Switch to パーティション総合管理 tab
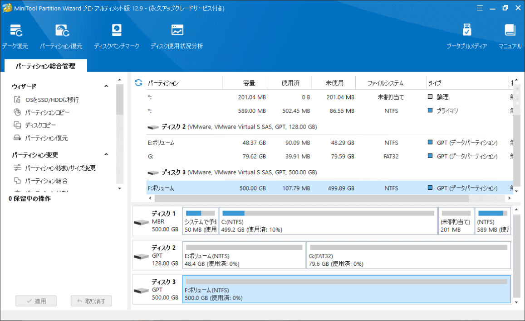Screen dimensions: 525x321 coord(45,66)
